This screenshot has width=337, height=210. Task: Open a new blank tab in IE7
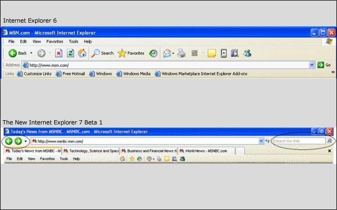[240, 151]
